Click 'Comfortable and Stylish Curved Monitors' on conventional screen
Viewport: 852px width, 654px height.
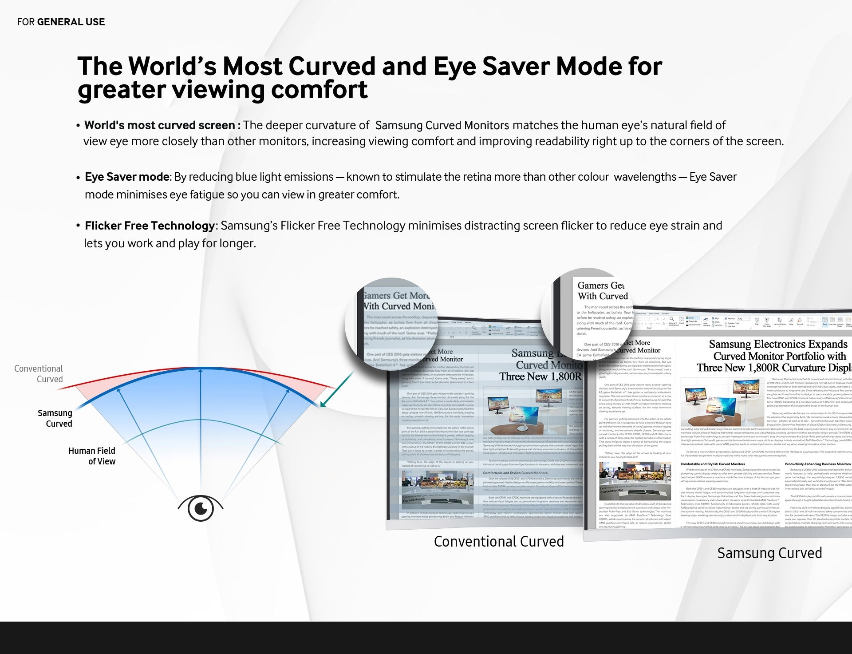[515, 473]
